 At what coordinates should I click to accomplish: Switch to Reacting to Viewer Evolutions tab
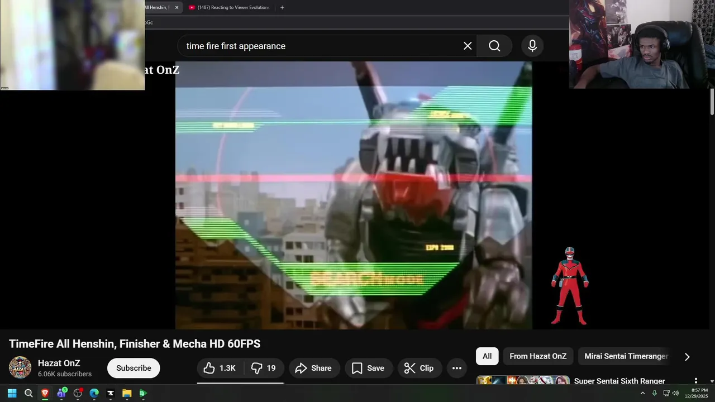pyautogui.click(x=229, y=7)
